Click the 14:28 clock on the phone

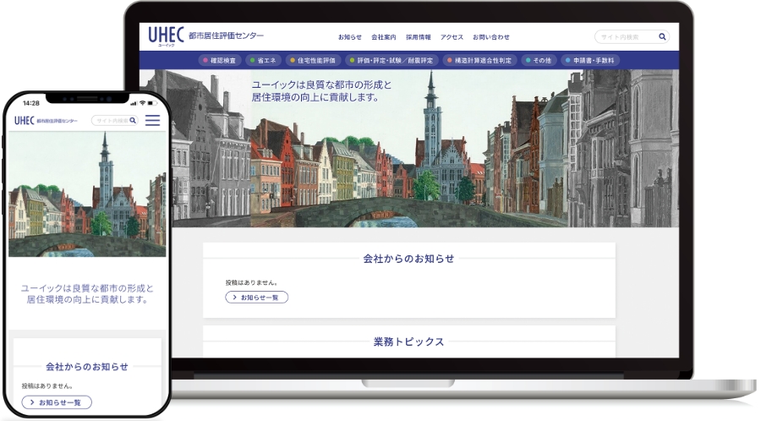click(x=31, y=103)
